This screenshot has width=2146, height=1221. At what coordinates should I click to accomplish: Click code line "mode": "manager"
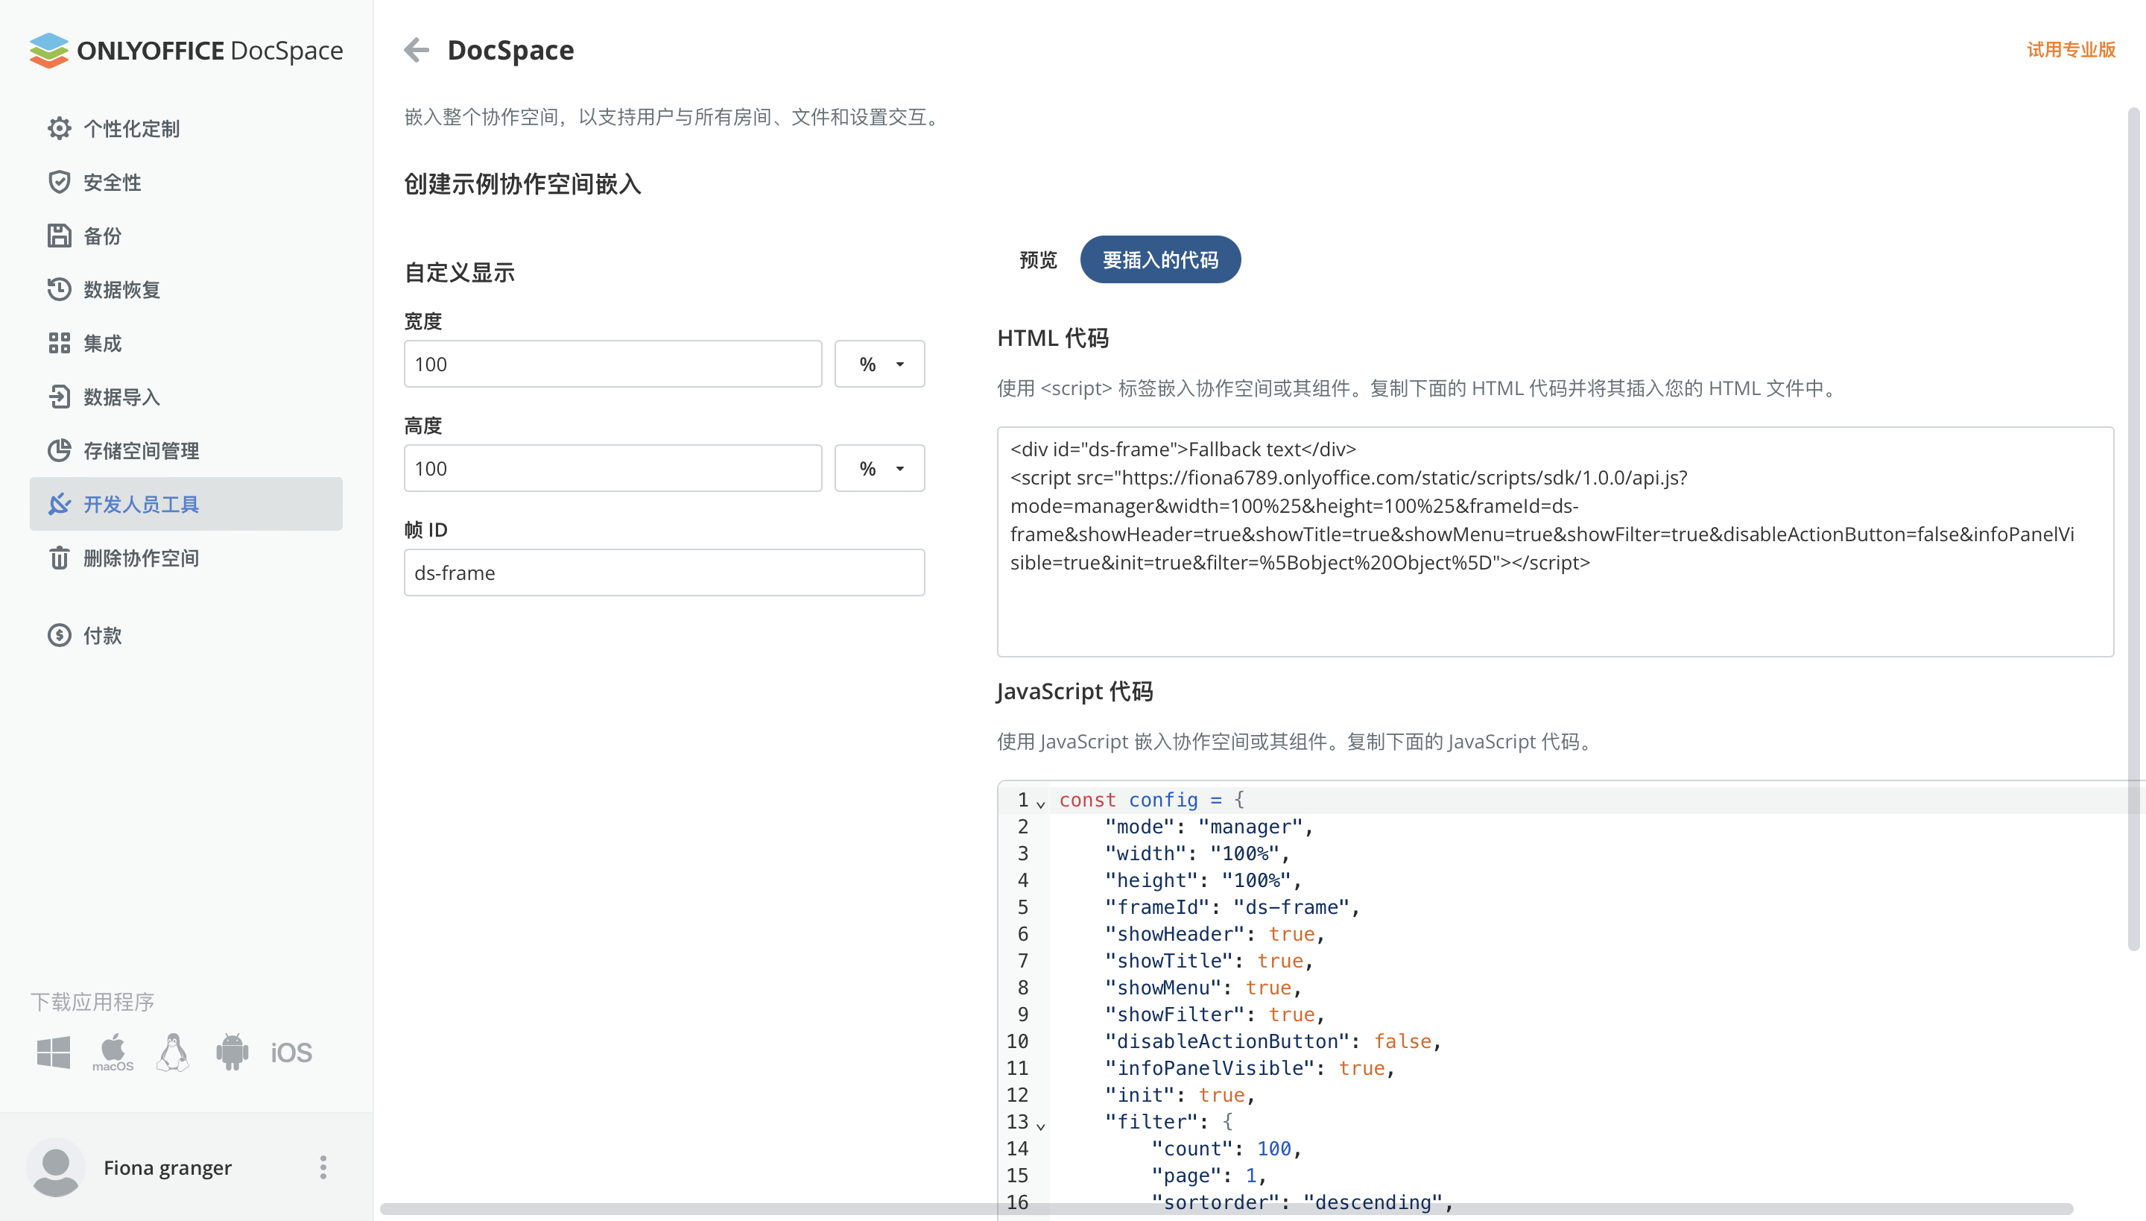1208,827
